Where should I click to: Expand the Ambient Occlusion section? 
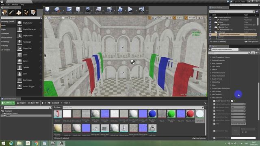211,73
